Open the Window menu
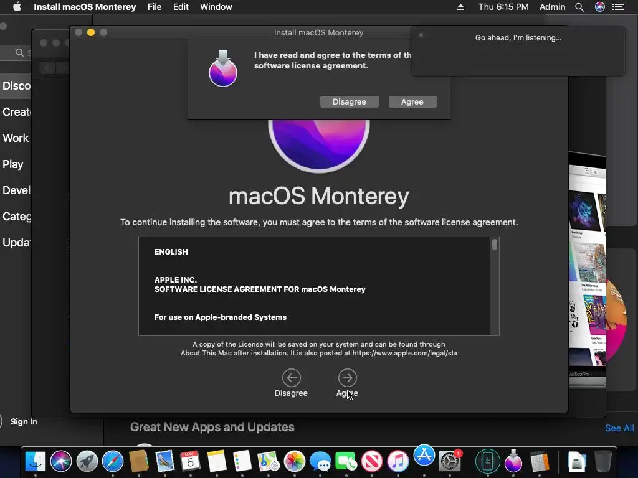 [216, 7]
